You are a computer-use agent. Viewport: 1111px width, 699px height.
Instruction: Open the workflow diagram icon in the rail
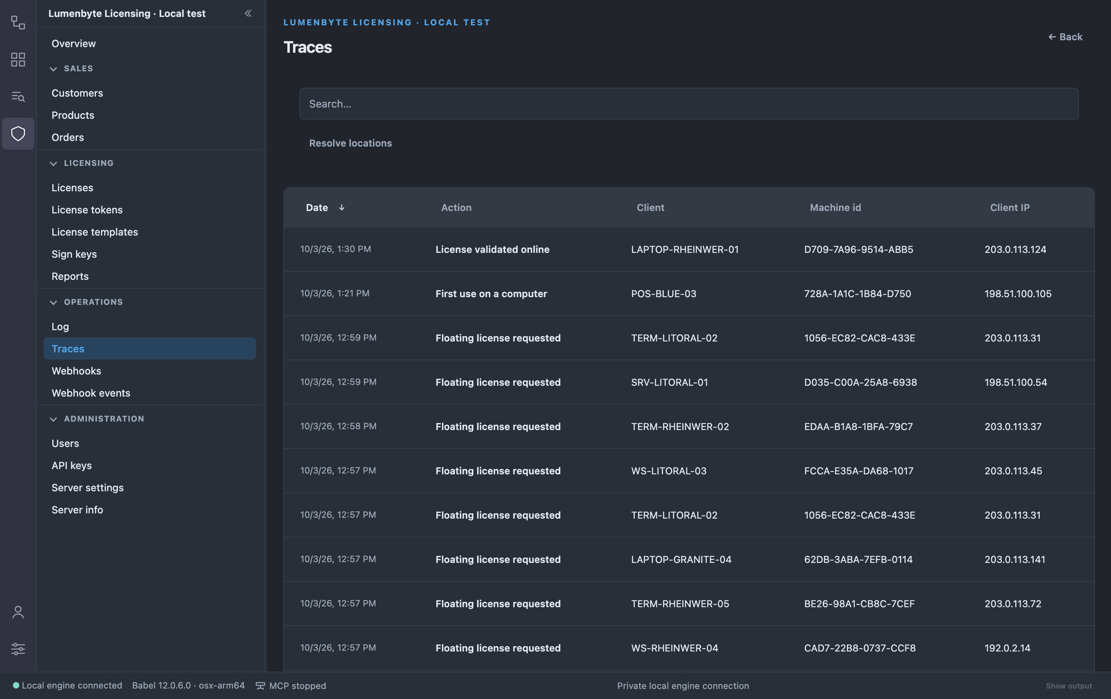[18, 22]
